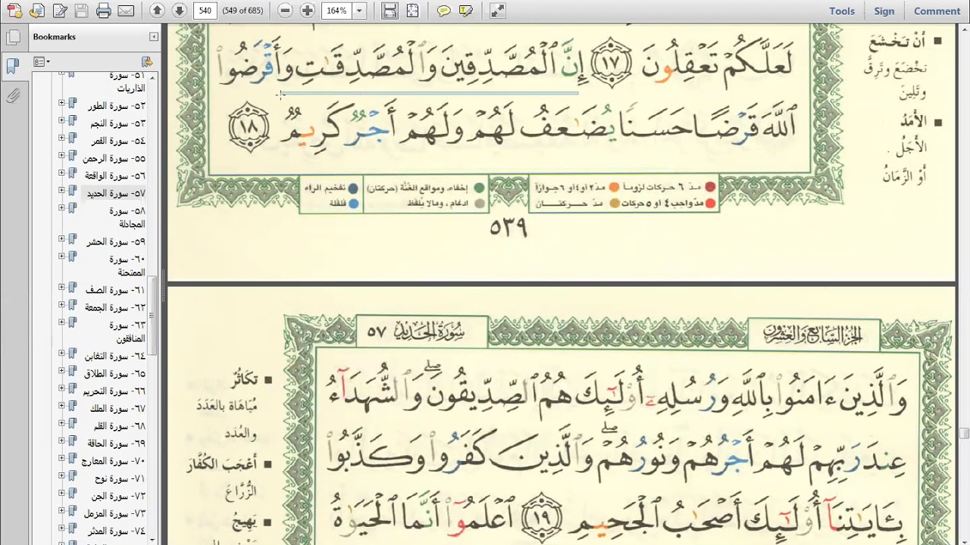970x545 pixels.
Task: Expand bookmark ٦٤- سورة التغابن
Action: tap(61, 353)
